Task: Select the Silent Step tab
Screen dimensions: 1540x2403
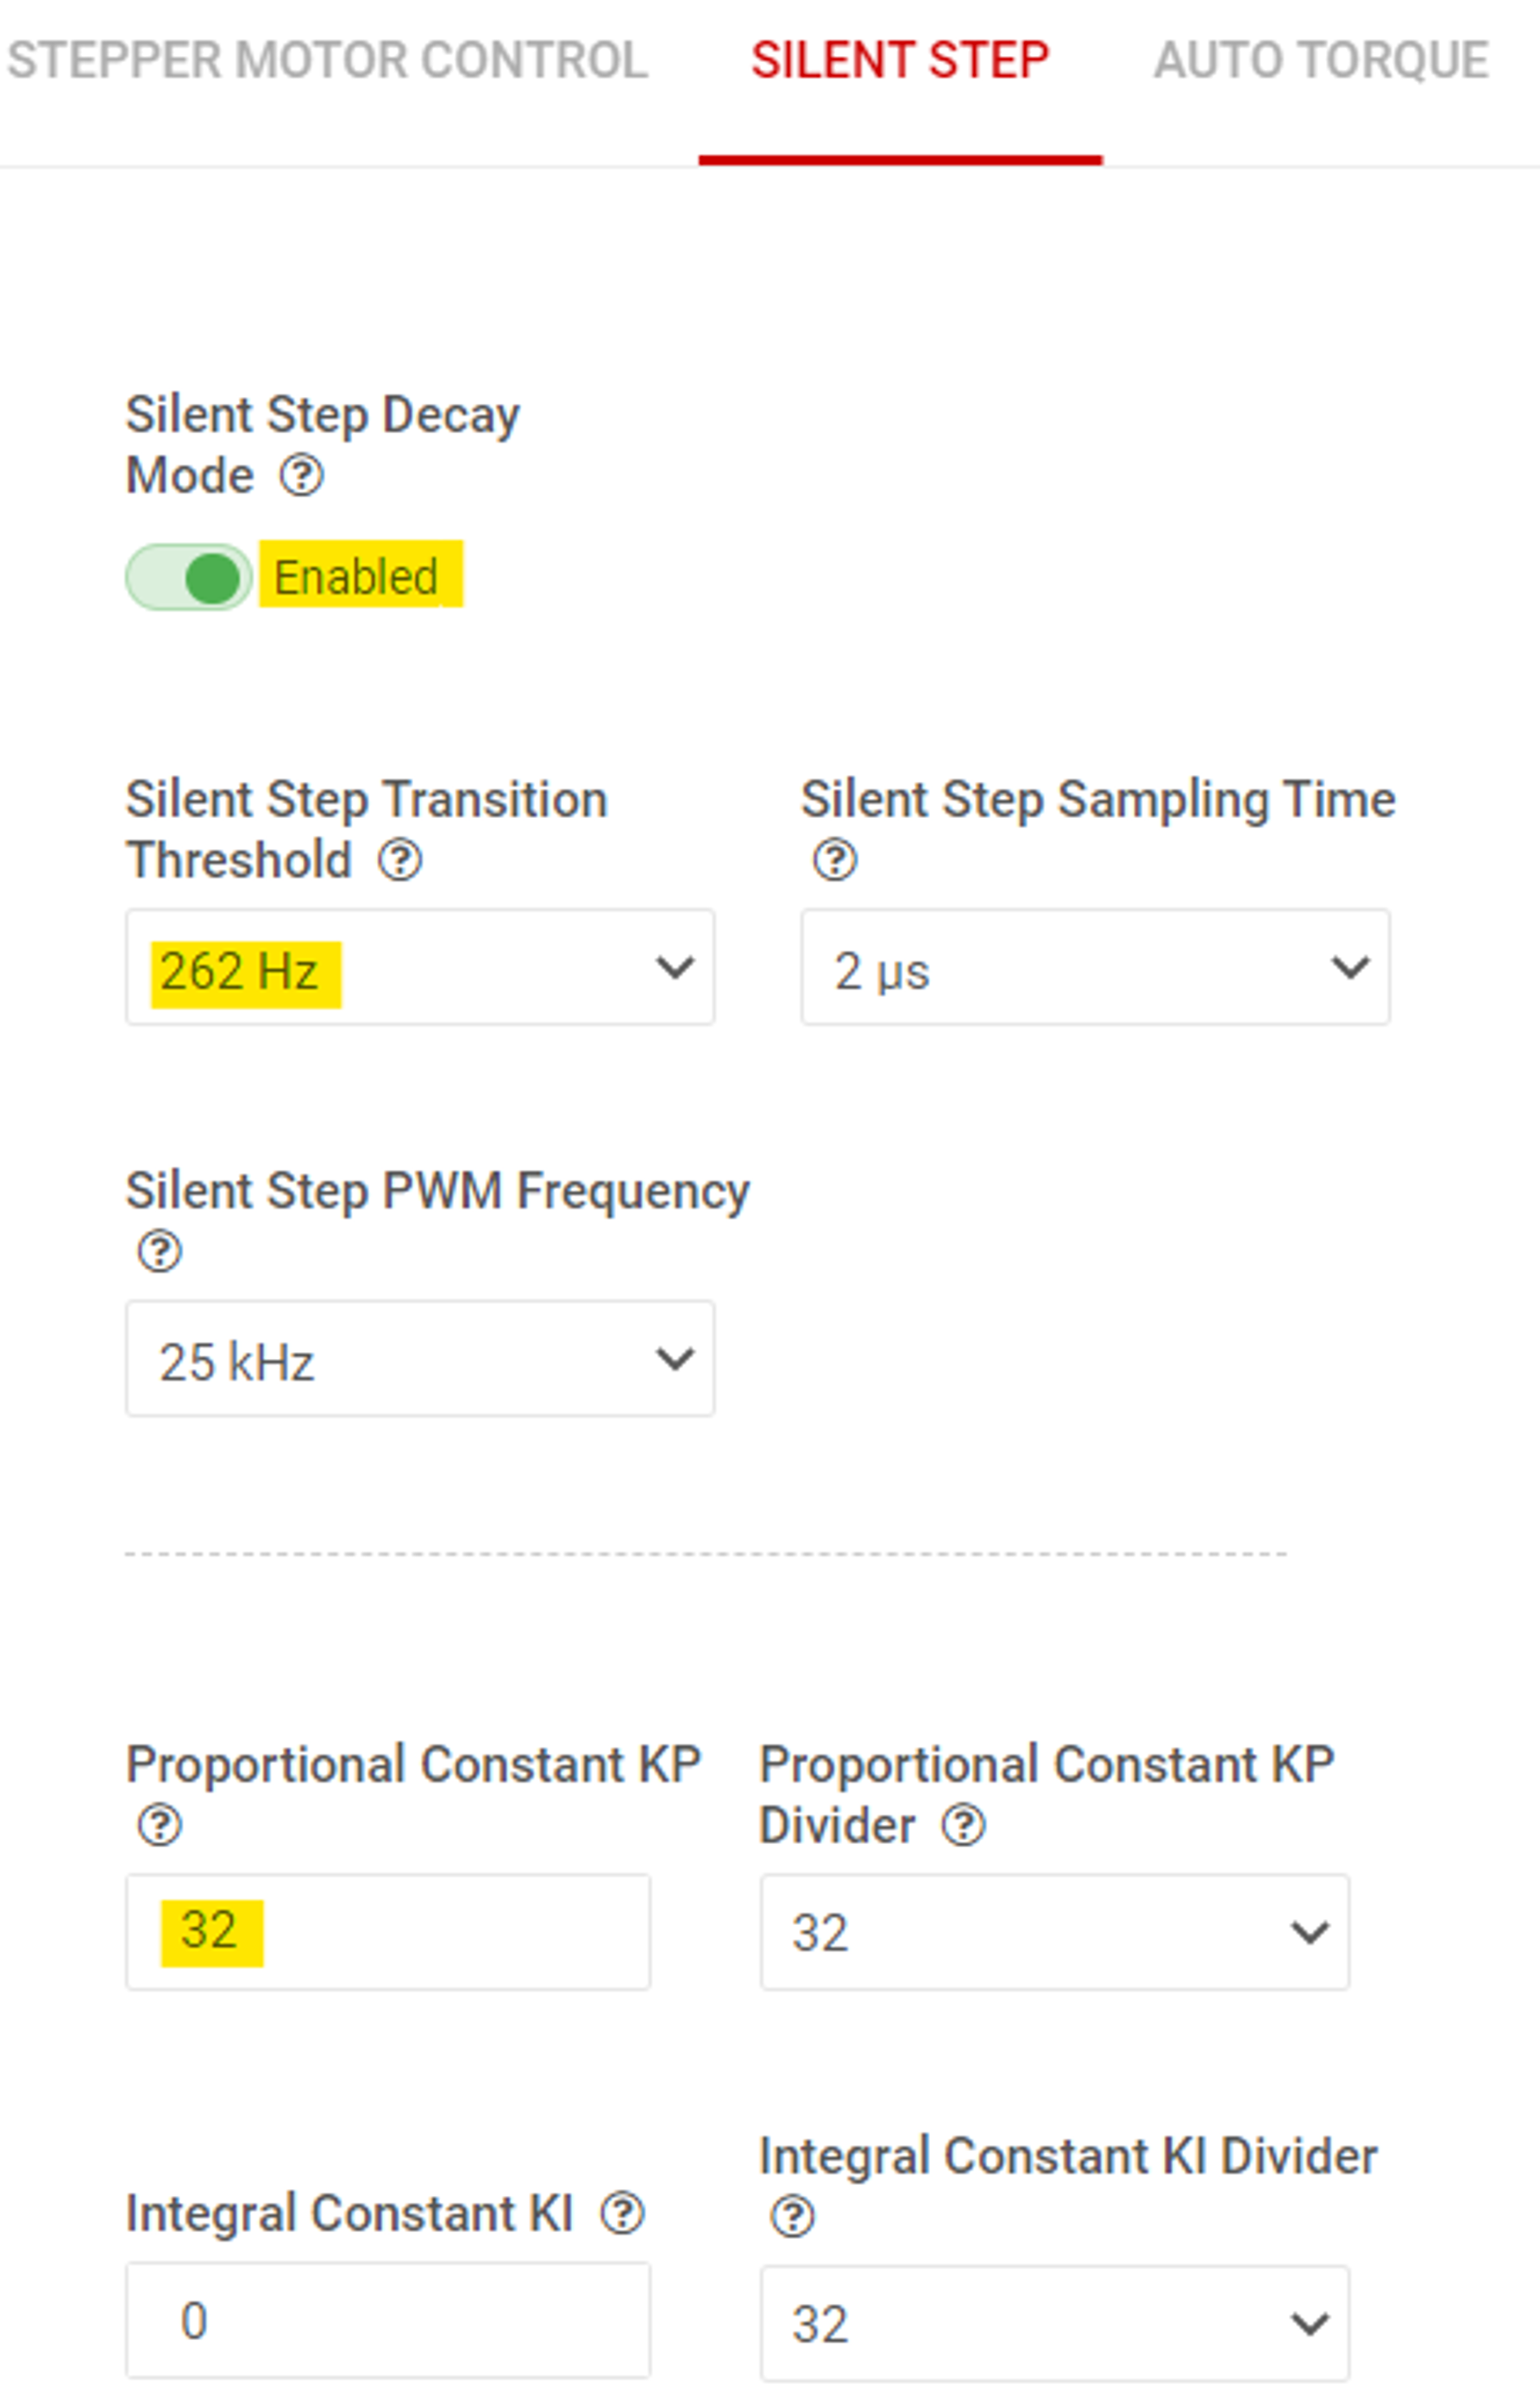Action: point(901,62)
